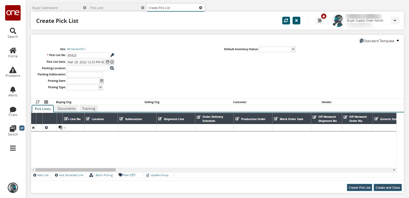The width and height of the screenshot is (409, 198).
Task: Open the Default Inventory Status dropdown
Action: [293, 49]
